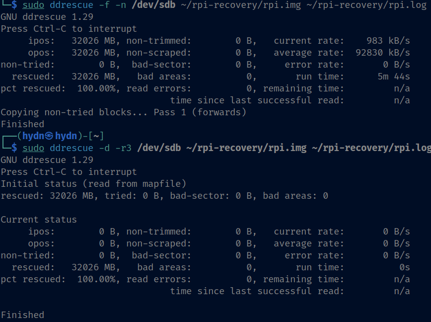Click the "Current status" heading
This screenshot has width=431, height=322.
[39, 220]
